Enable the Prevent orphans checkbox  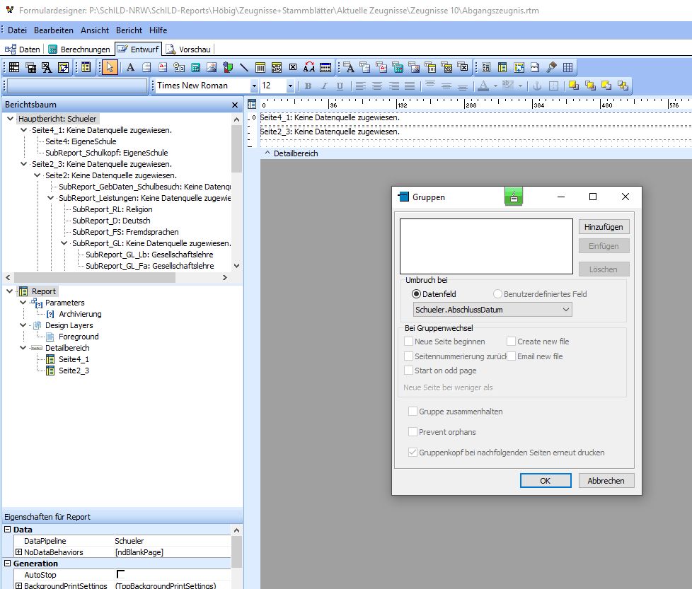pos(413,432)
